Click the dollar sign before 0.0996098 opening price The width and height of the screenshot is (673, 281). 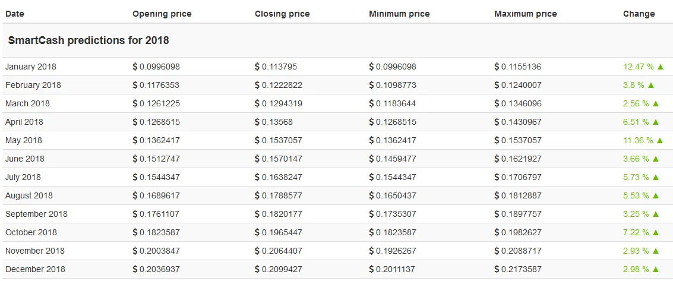tap(135, 67)
